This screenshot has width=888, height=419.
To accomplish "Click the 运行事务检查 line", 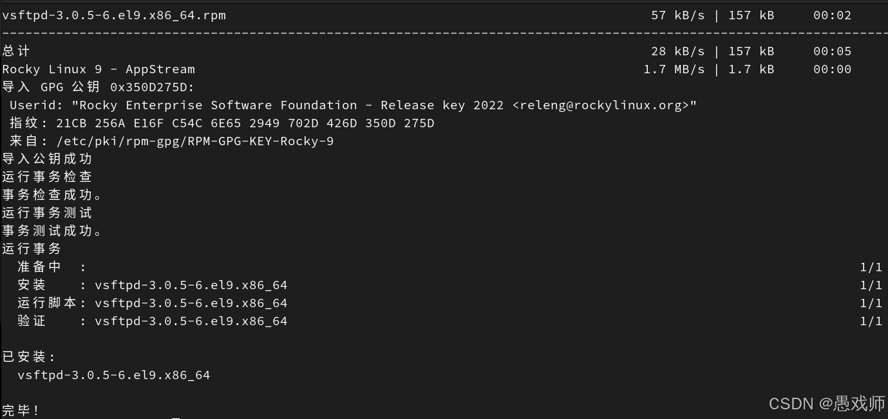I will (47, 177).
